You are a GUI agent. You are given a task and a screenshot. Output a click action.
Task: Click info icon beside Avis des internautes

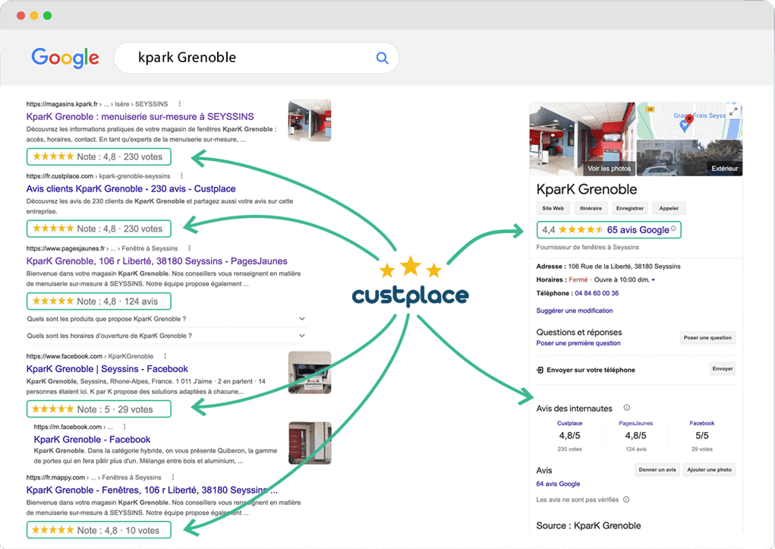coord(626,408)
